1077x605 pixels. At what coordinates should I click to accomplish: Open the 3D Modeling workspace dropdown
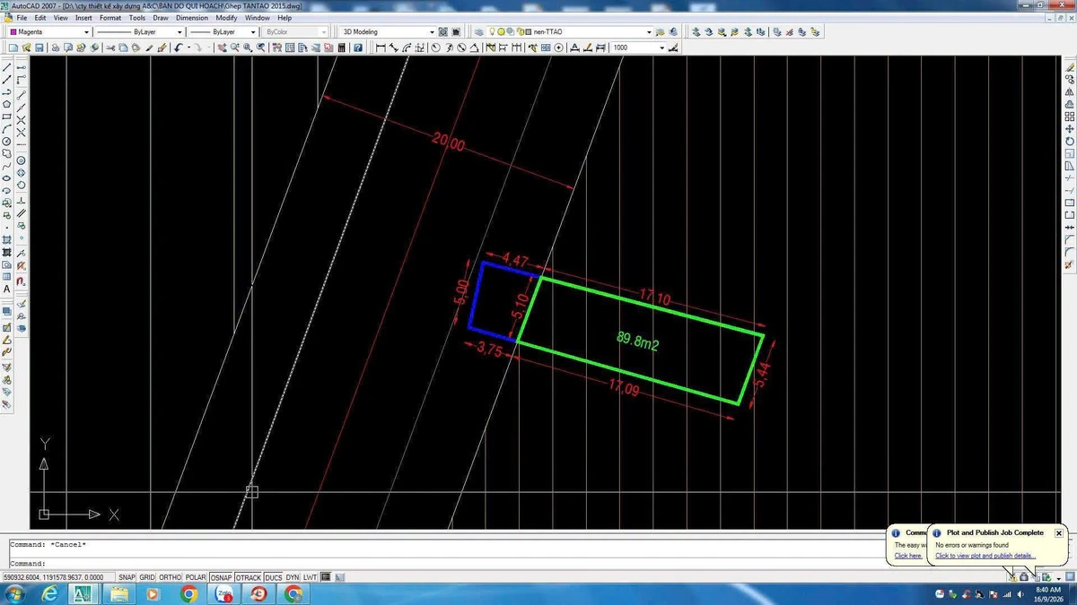tap(432, 31)
